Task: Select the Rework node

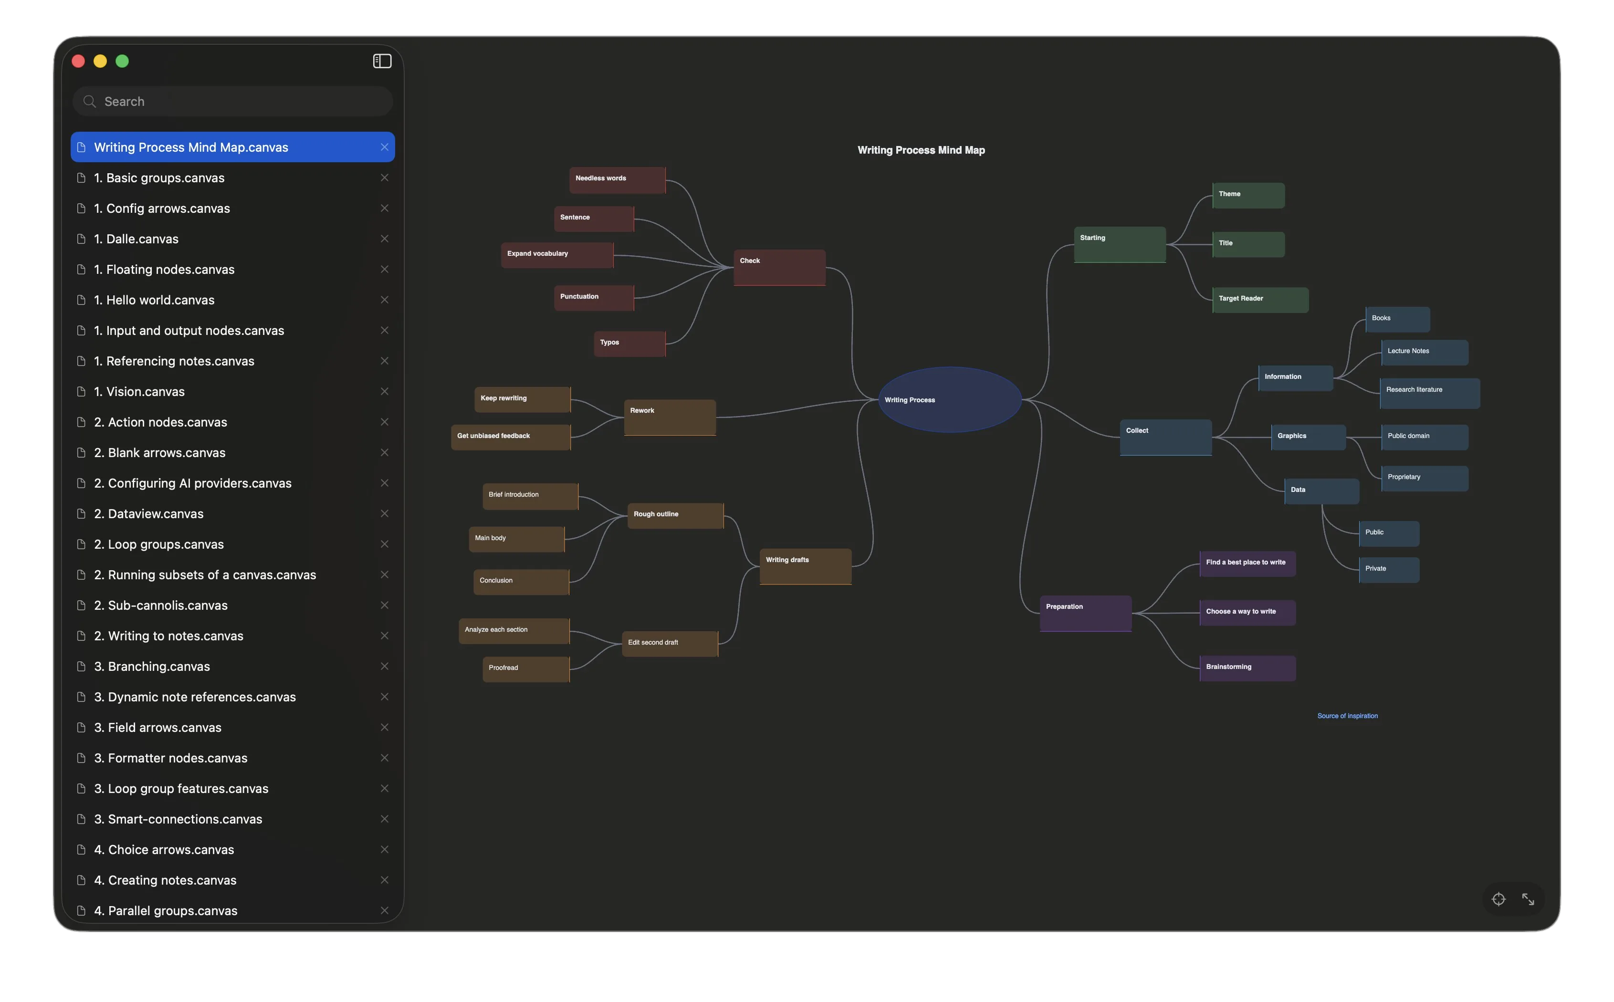Action: click(670, 417)
